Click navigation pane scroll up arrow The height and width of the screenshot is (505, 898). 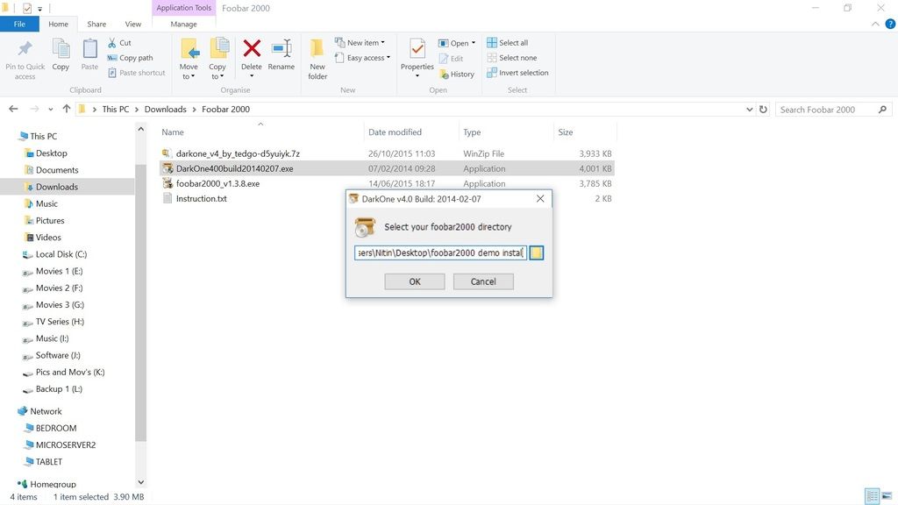tap(141, 130)
